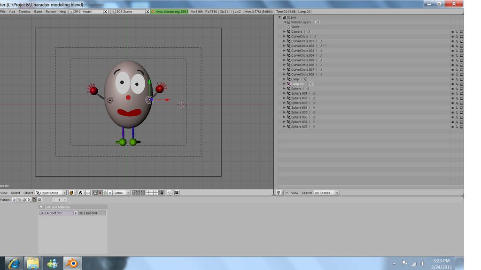Open Windows Live Messenger from taskbar
Image resolution: width=481 pixels, height=270 pixels.
coord(53,263)
